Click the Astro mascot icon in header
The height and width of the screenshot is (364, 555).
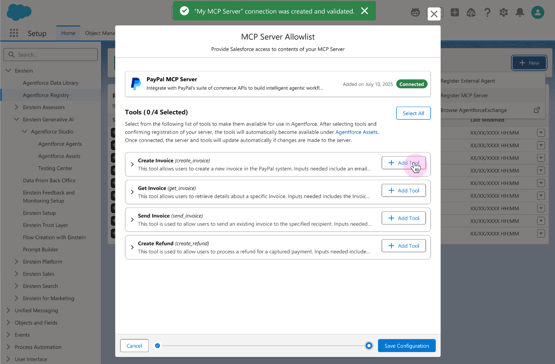[415, 13]
